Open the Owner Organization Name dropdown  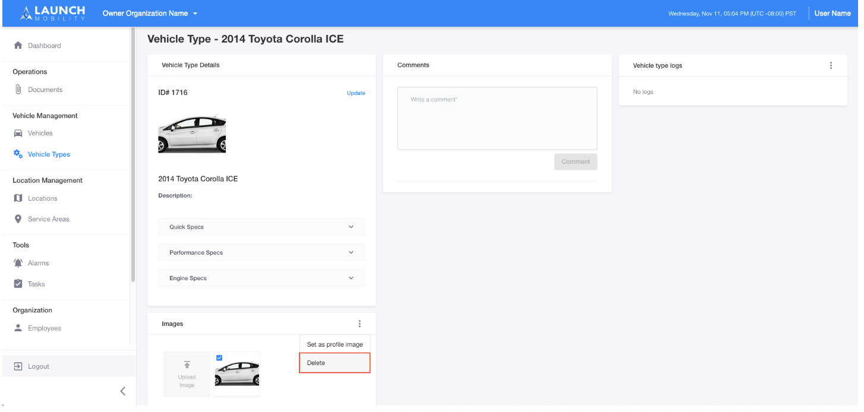(x=150, y=13)
